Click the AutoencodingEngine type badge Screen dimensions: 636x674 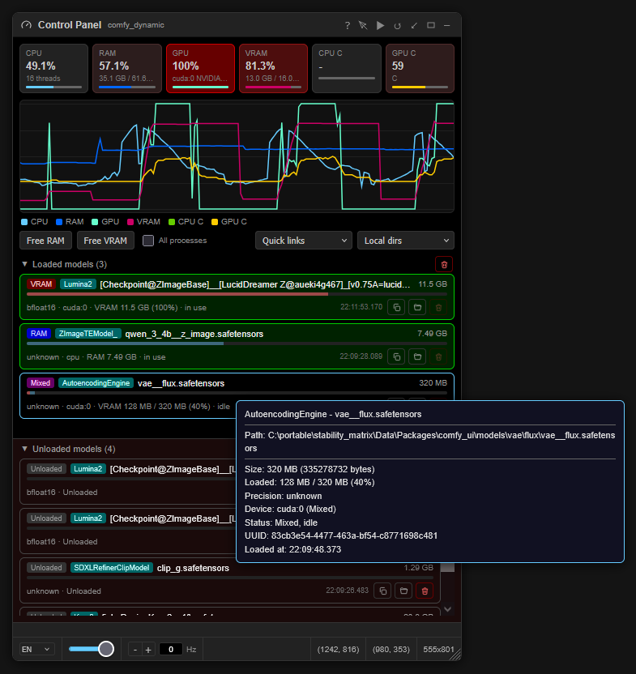(96, 383)
